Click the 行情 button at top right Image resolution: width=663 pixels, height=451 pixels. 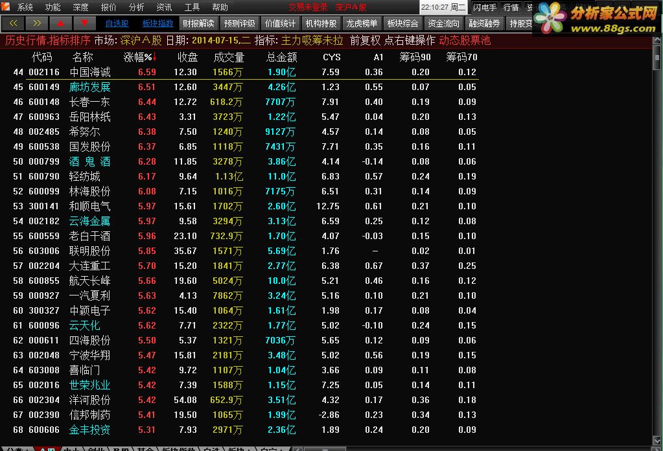point(511,7)
